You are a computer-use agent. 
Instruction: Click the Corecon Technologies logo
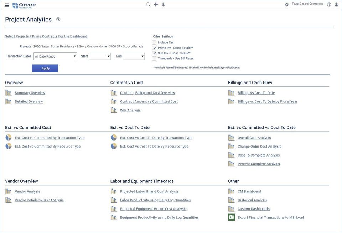tap(25, 5)
